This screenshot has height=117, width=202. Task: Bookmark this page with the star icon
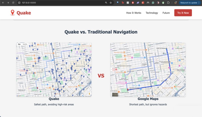point(111,3)
